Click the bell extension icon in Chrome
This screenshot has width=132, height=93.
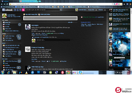[x=124, y=4]
